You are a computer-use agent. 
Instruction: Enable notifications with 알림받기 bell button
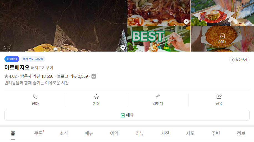pos(239,60)
